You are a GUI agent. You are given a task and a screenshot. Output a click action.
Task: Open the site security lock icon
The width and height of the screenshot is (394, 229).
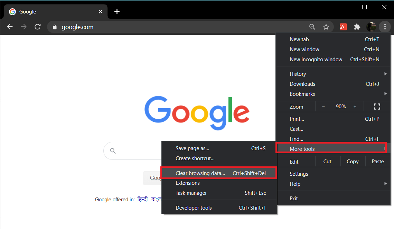55,27
